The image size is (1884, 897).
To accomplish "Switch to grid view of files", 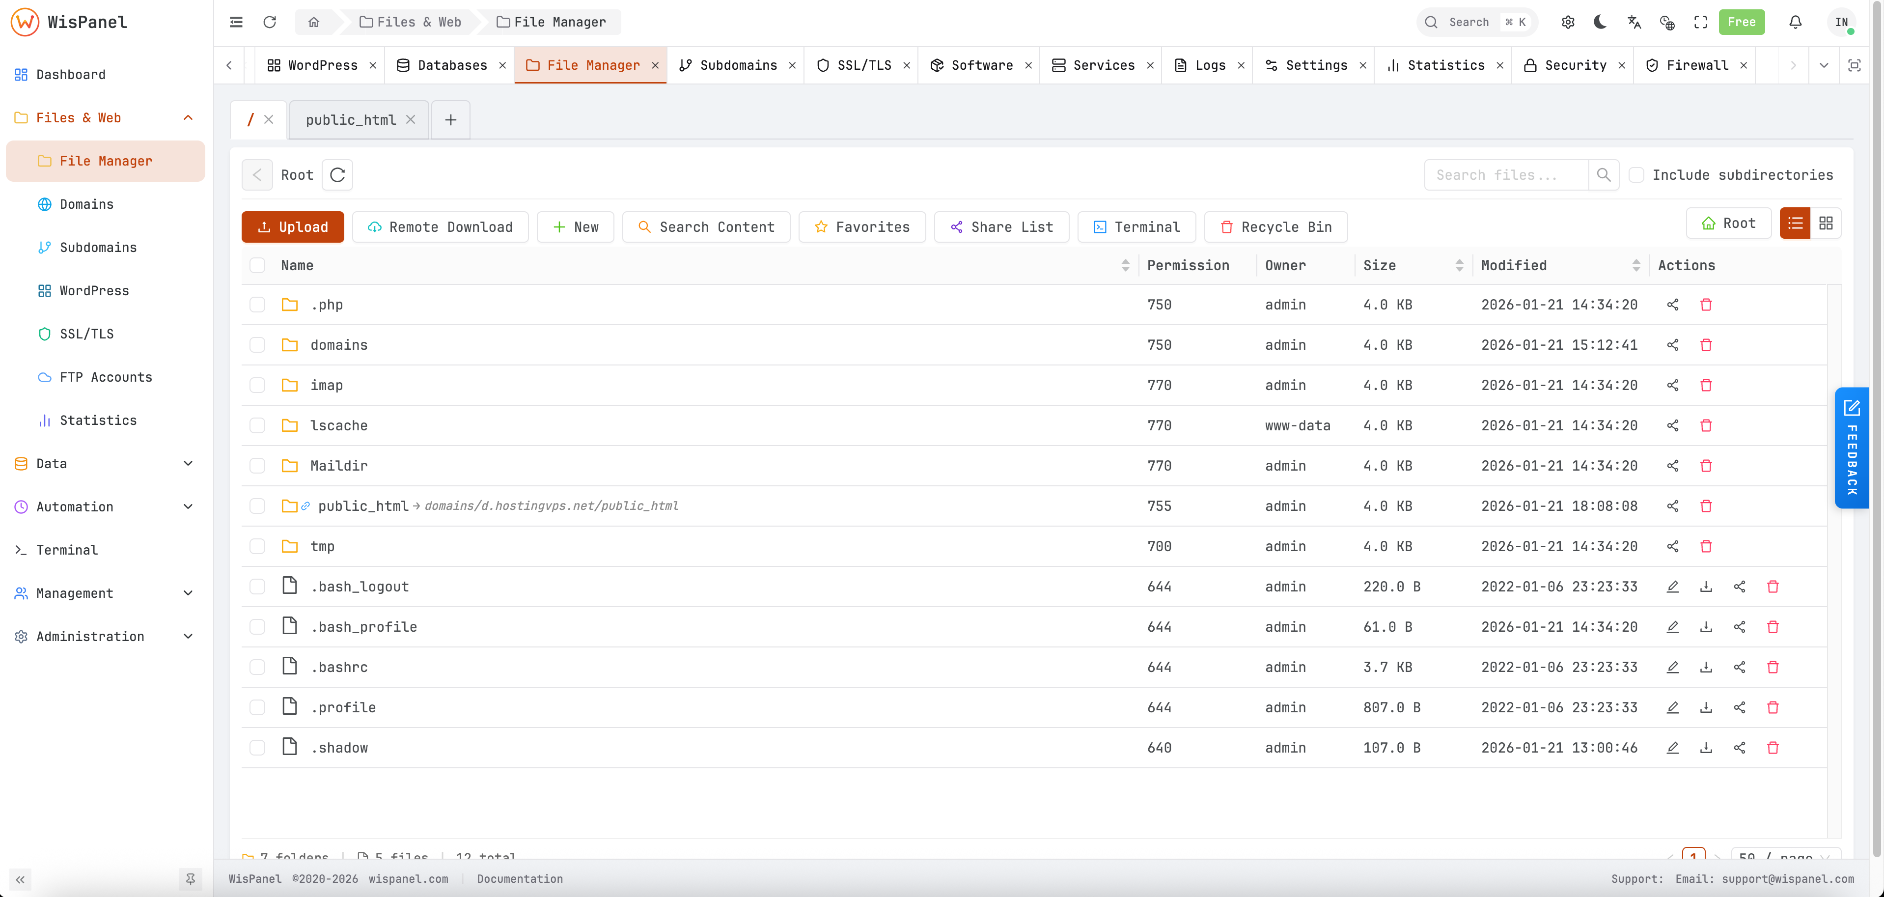I will click(1826, 223).
